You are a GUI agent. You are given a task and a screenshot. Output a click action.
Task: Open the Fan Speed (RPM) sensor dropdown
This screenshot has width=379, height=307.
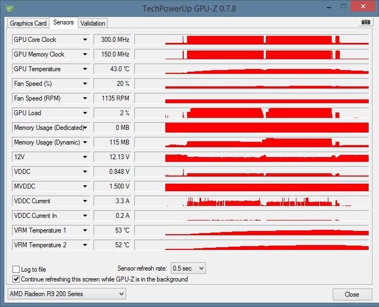[x=51, y=98]
